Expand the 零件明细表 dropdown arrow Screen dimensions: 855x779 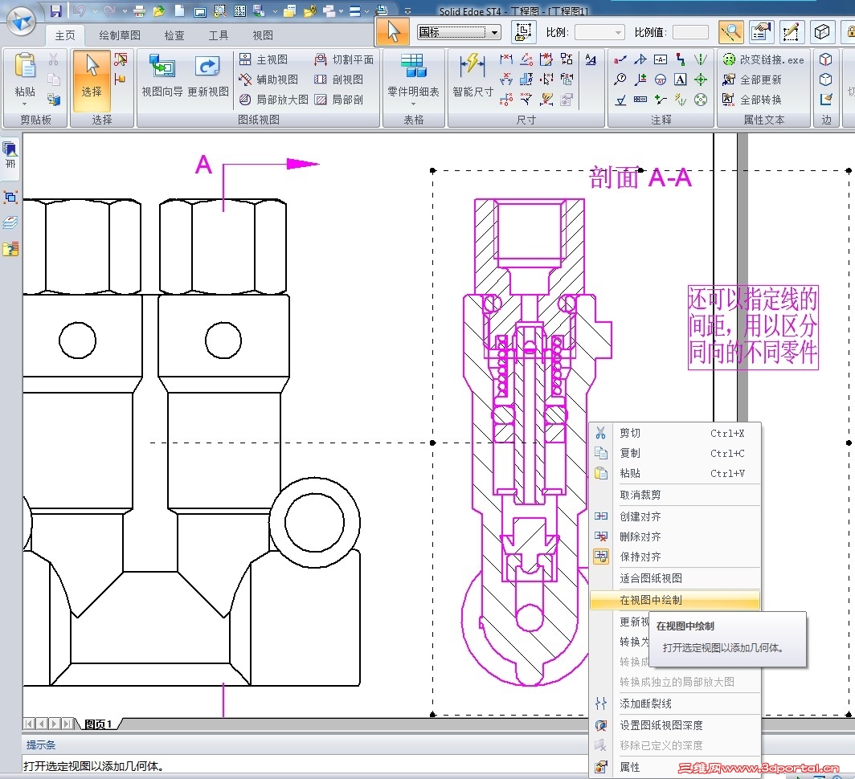point(413,104)
